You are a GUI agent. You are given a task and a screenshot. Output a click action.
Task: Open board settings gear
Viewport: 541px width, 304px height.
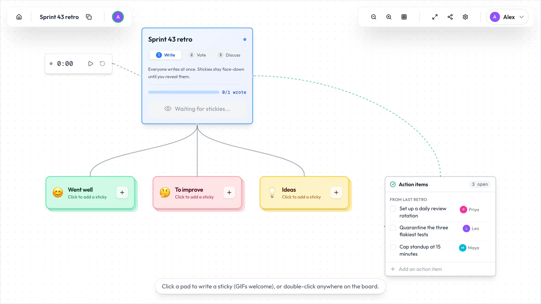(x=465, y=17)
